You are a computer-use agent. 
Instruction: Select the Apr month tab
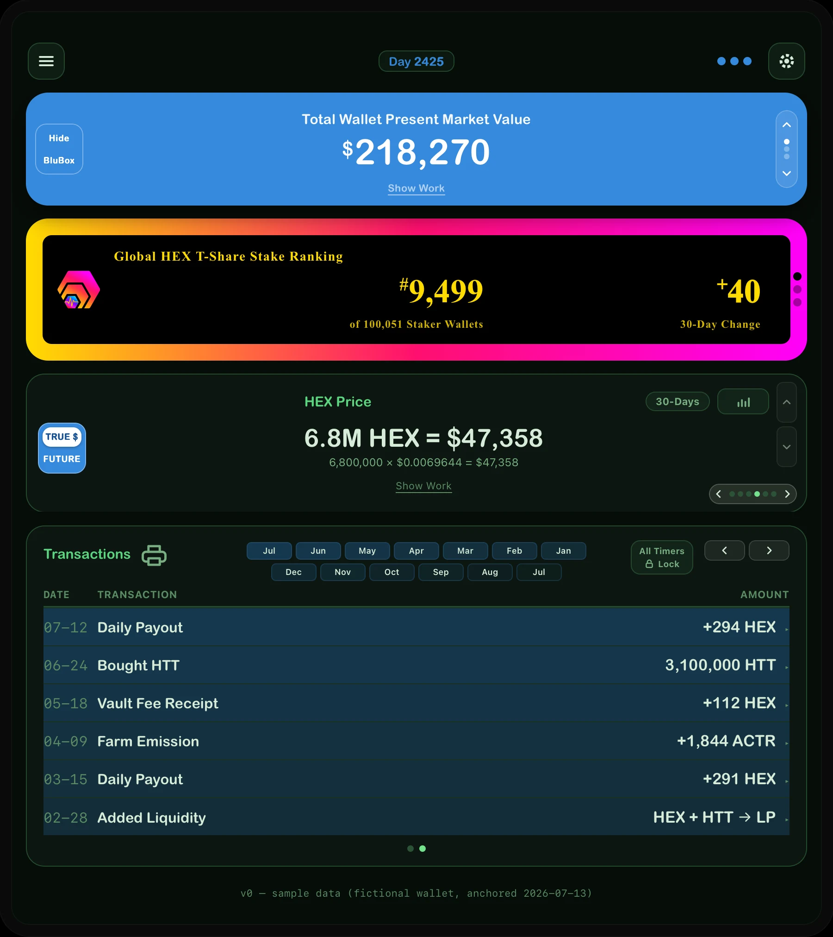pos(416,551)
